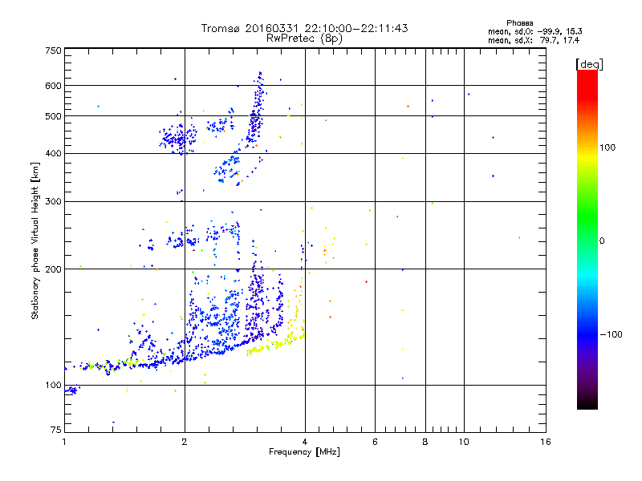Click the 'mean, sd,X: 79.7, 17.4' line

[x=534, y=41]
